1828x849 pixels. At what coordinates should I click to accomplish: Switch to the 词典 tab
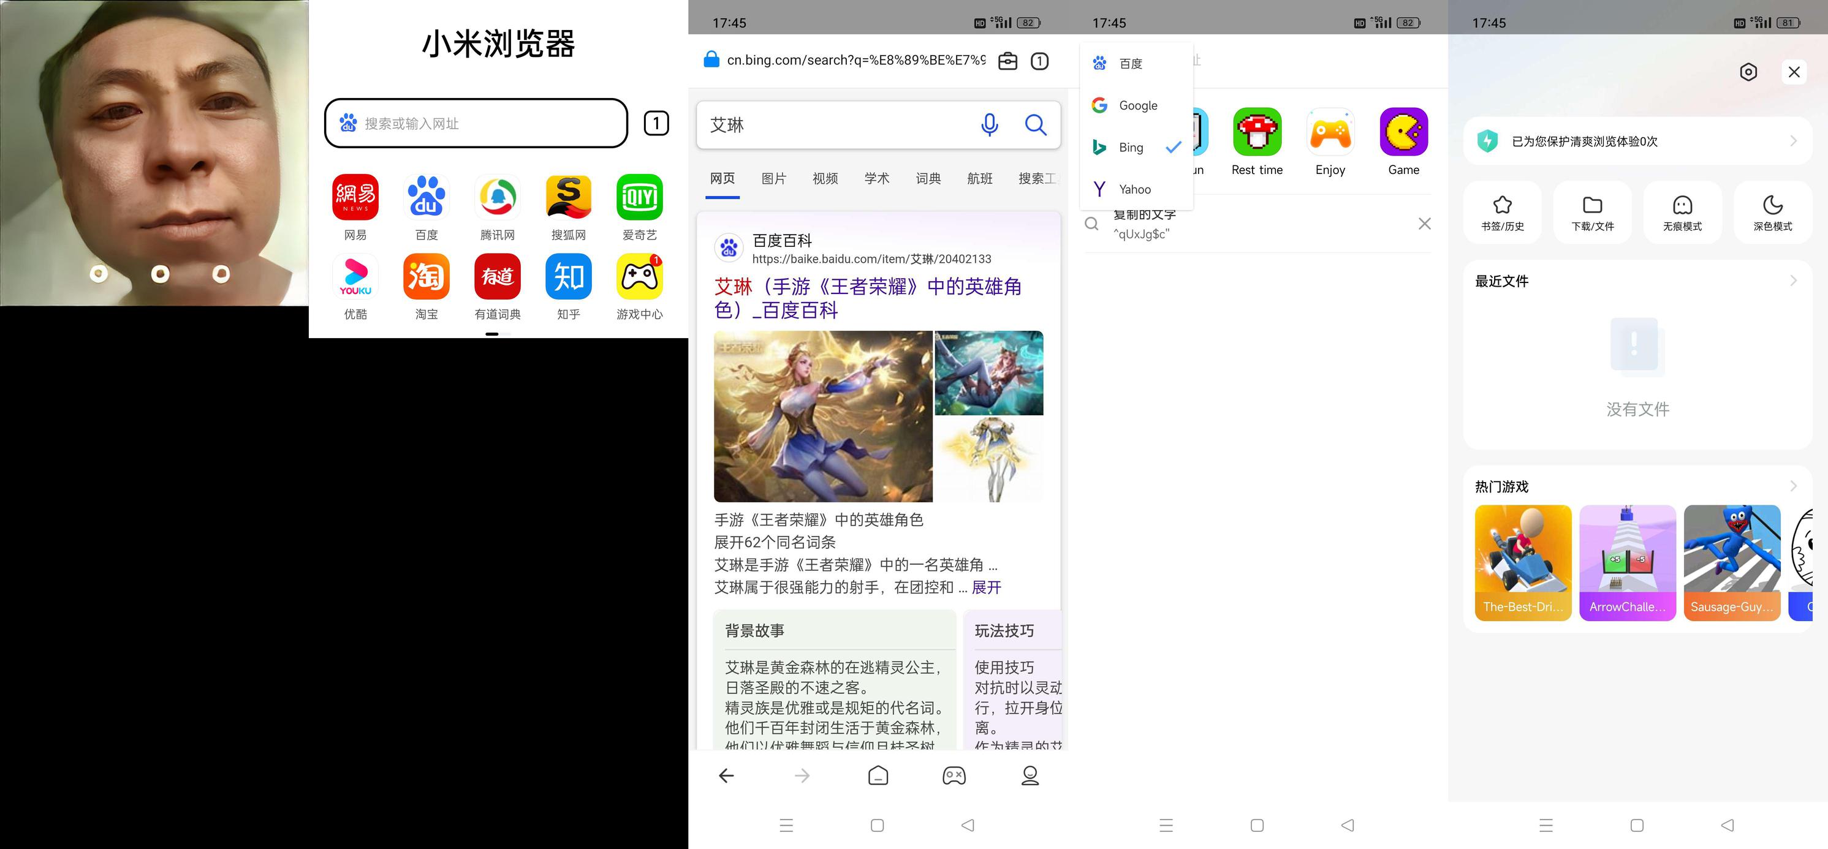928,179
